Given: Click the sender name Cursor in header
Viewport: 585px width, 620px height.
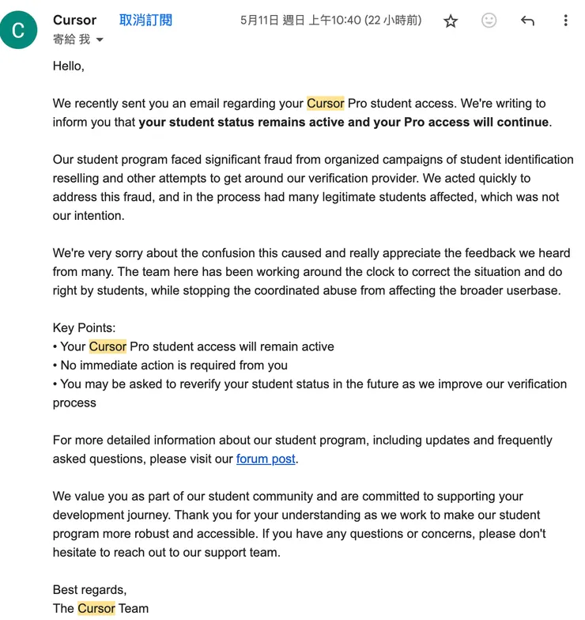Looking at the screenshot, I should click(x=74, y=21).
